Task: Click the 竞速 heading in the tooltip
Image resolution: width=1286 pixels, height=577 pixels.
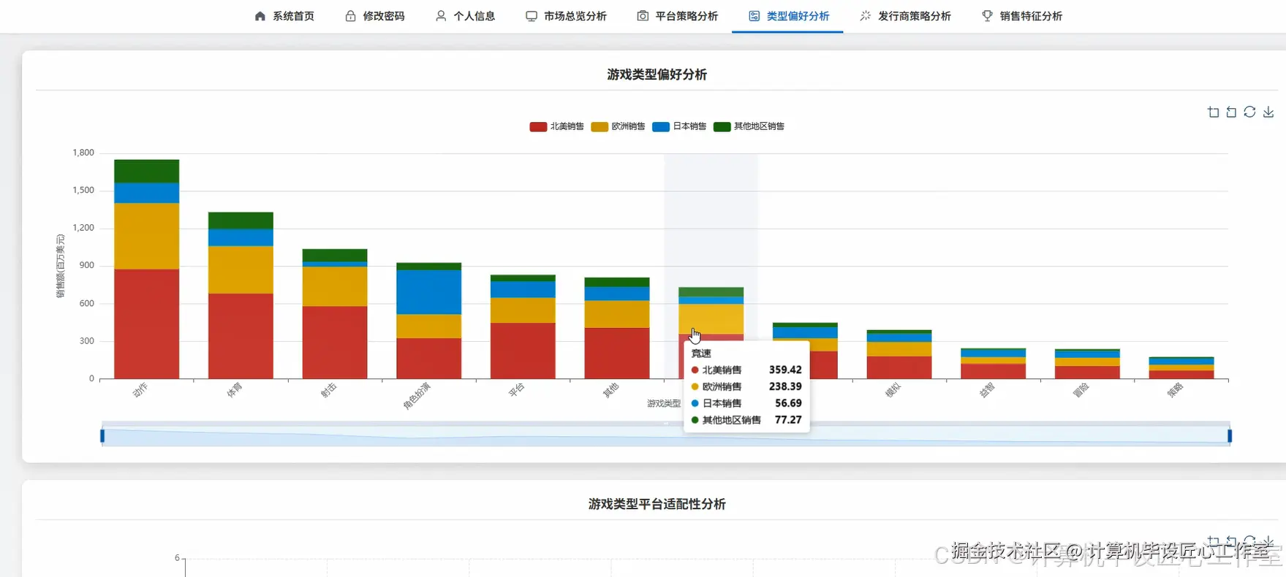Action: tap(701, 354)
